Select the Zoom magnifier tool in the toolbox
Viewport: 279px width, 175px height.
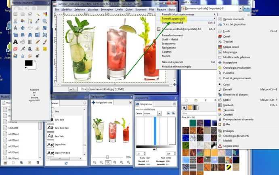pos(45,21)
